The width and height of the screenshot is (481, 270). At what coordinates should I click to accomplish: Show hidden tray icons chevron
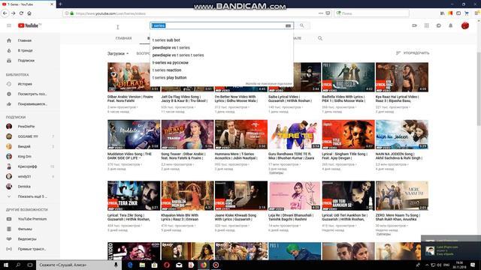coord(427,265)
